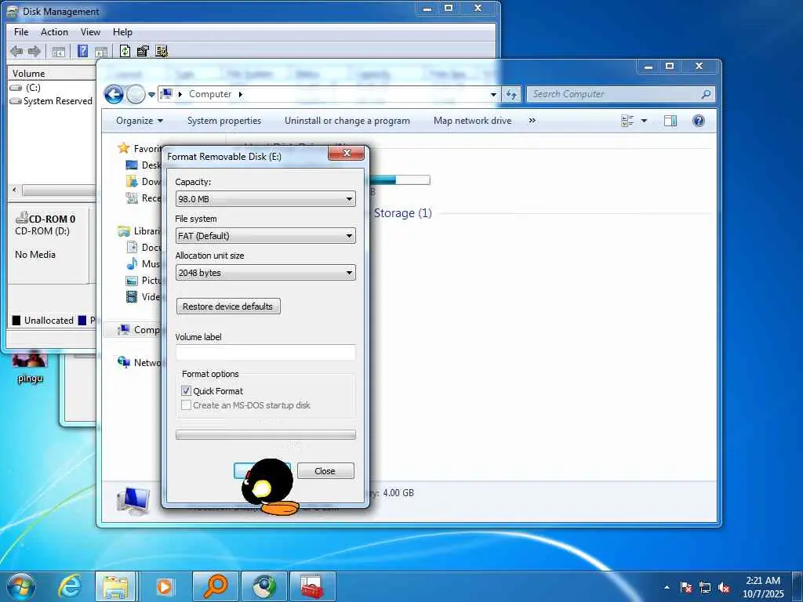Open the Windows Start orb
This screenshot has height=602, width=803.
(21, 586)
